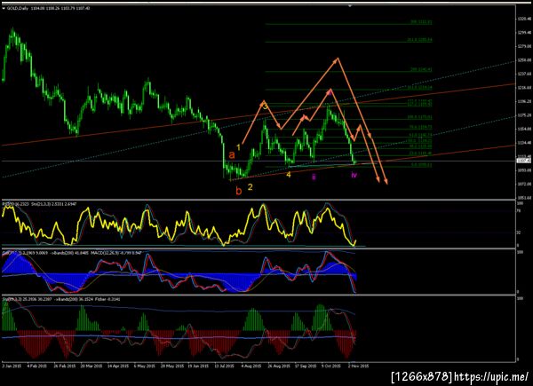Click the 17 Sep 2015 date label
This screenshot has width=533, height=386.
(306, 366)
